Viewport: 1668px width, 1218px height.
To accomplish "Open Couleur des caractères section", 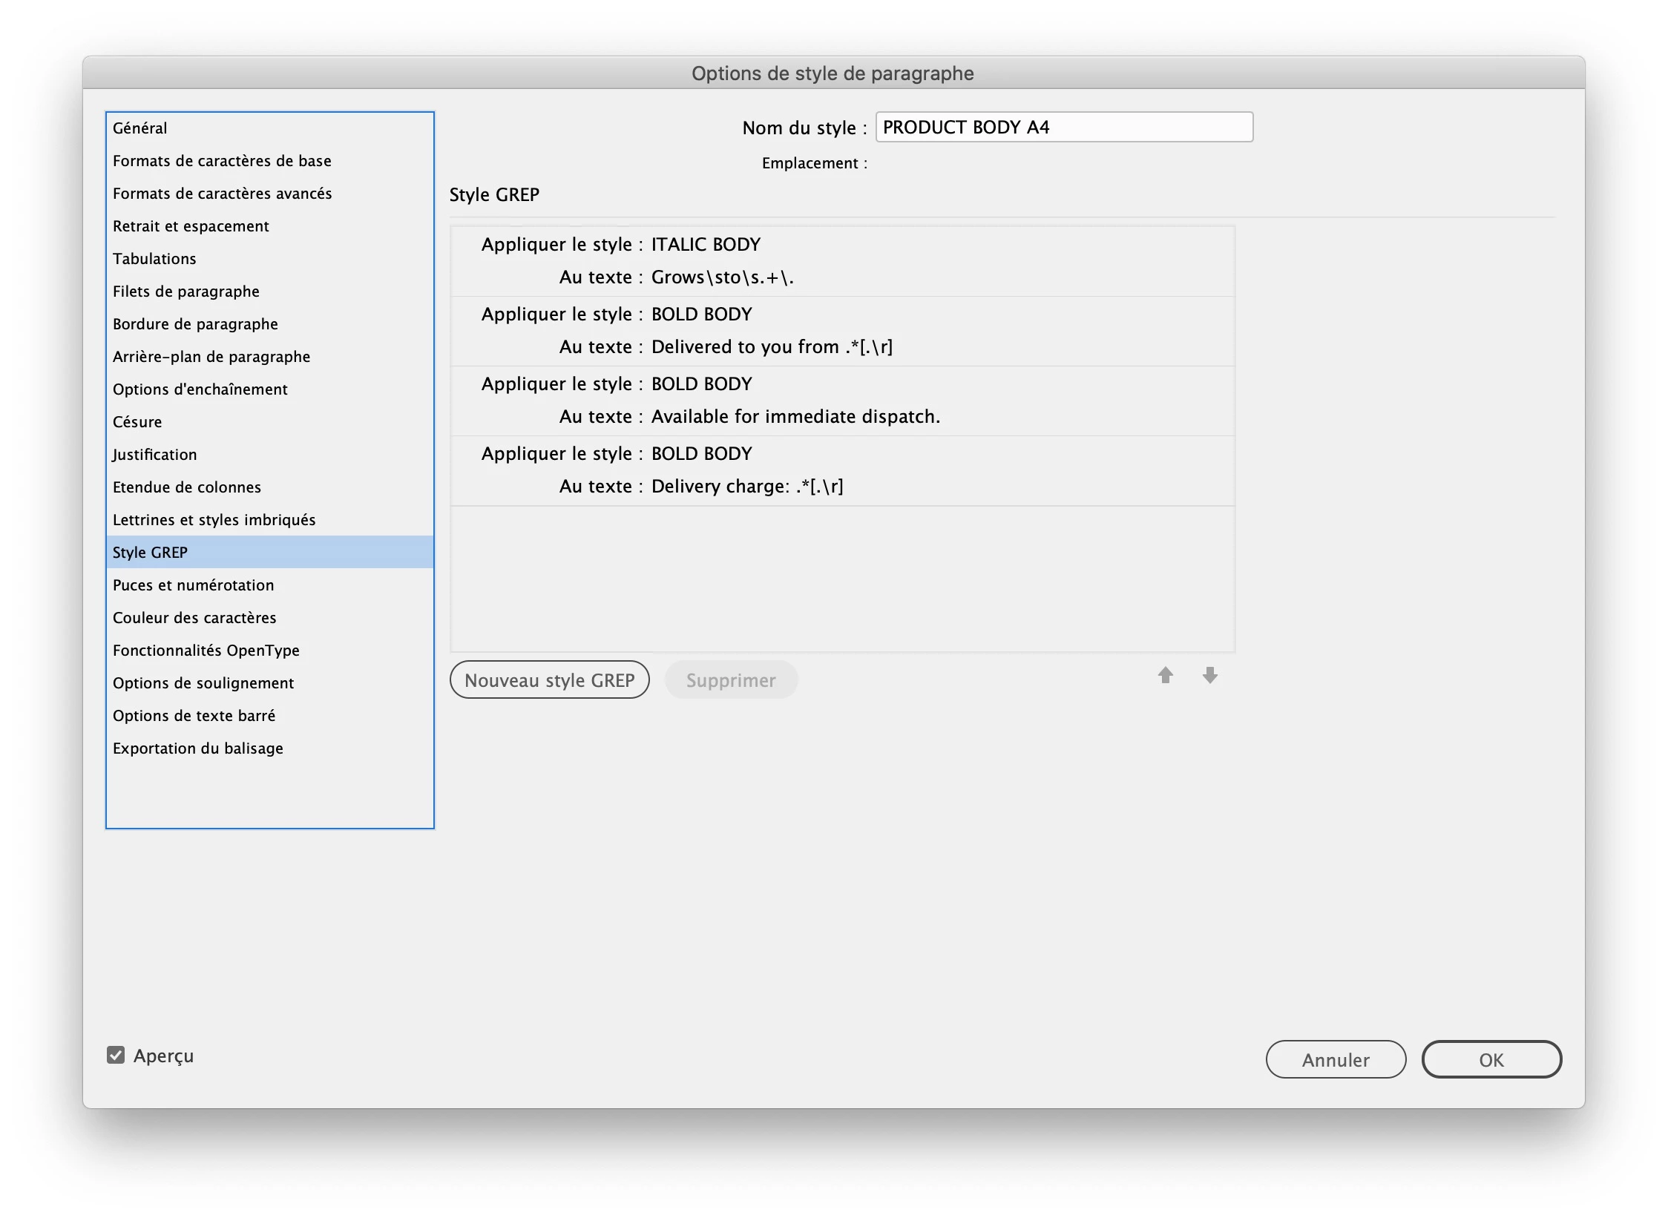I will coord(194,617).
